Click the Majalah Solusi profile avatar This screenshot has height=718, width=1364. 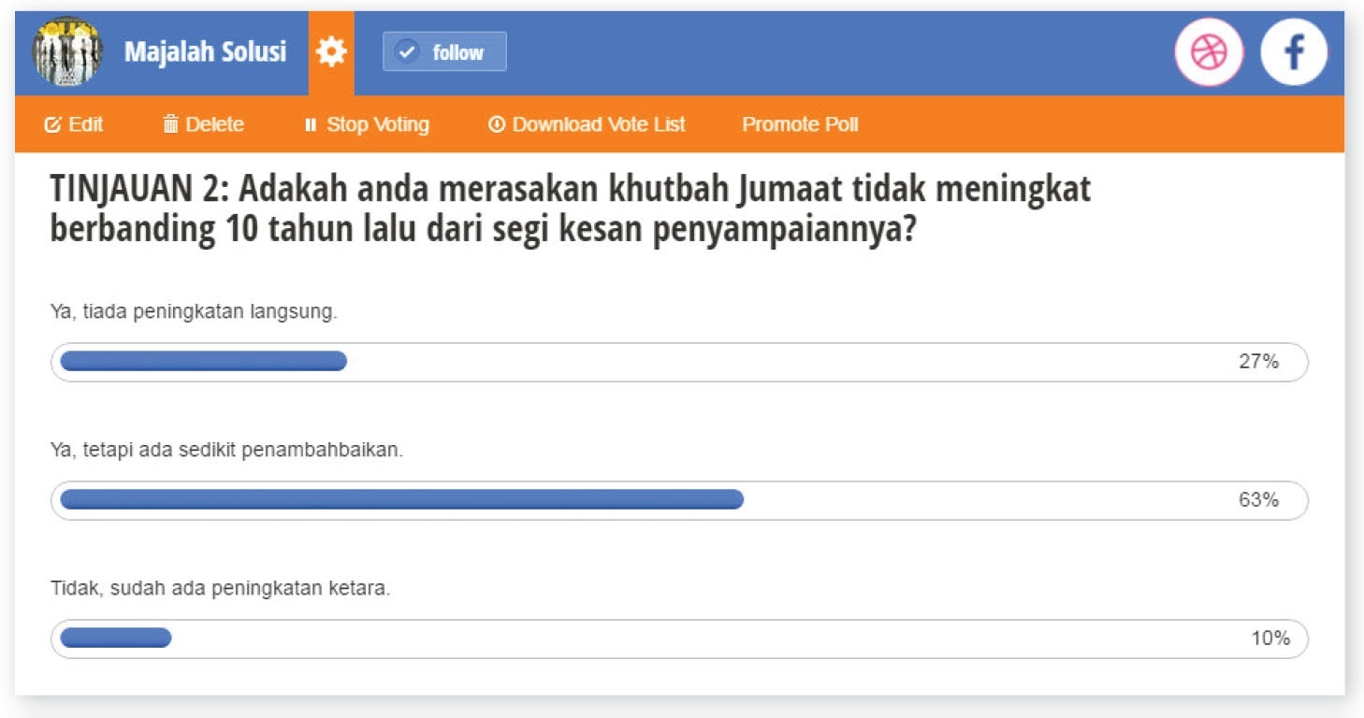click(67, 52)
